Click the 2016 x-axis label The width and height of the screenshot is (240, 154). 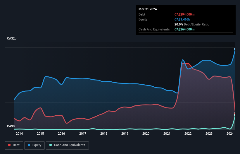point(61,134)
